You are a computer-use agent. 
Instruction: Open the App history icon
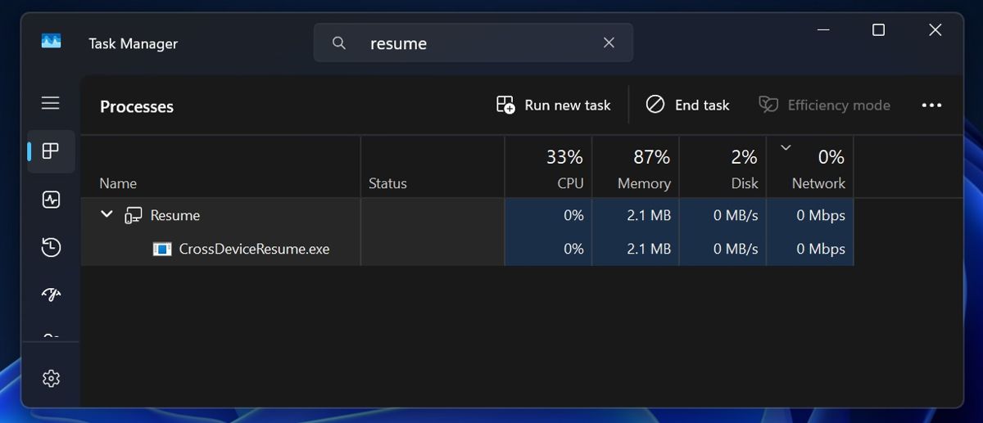click(x=51, y=247)
